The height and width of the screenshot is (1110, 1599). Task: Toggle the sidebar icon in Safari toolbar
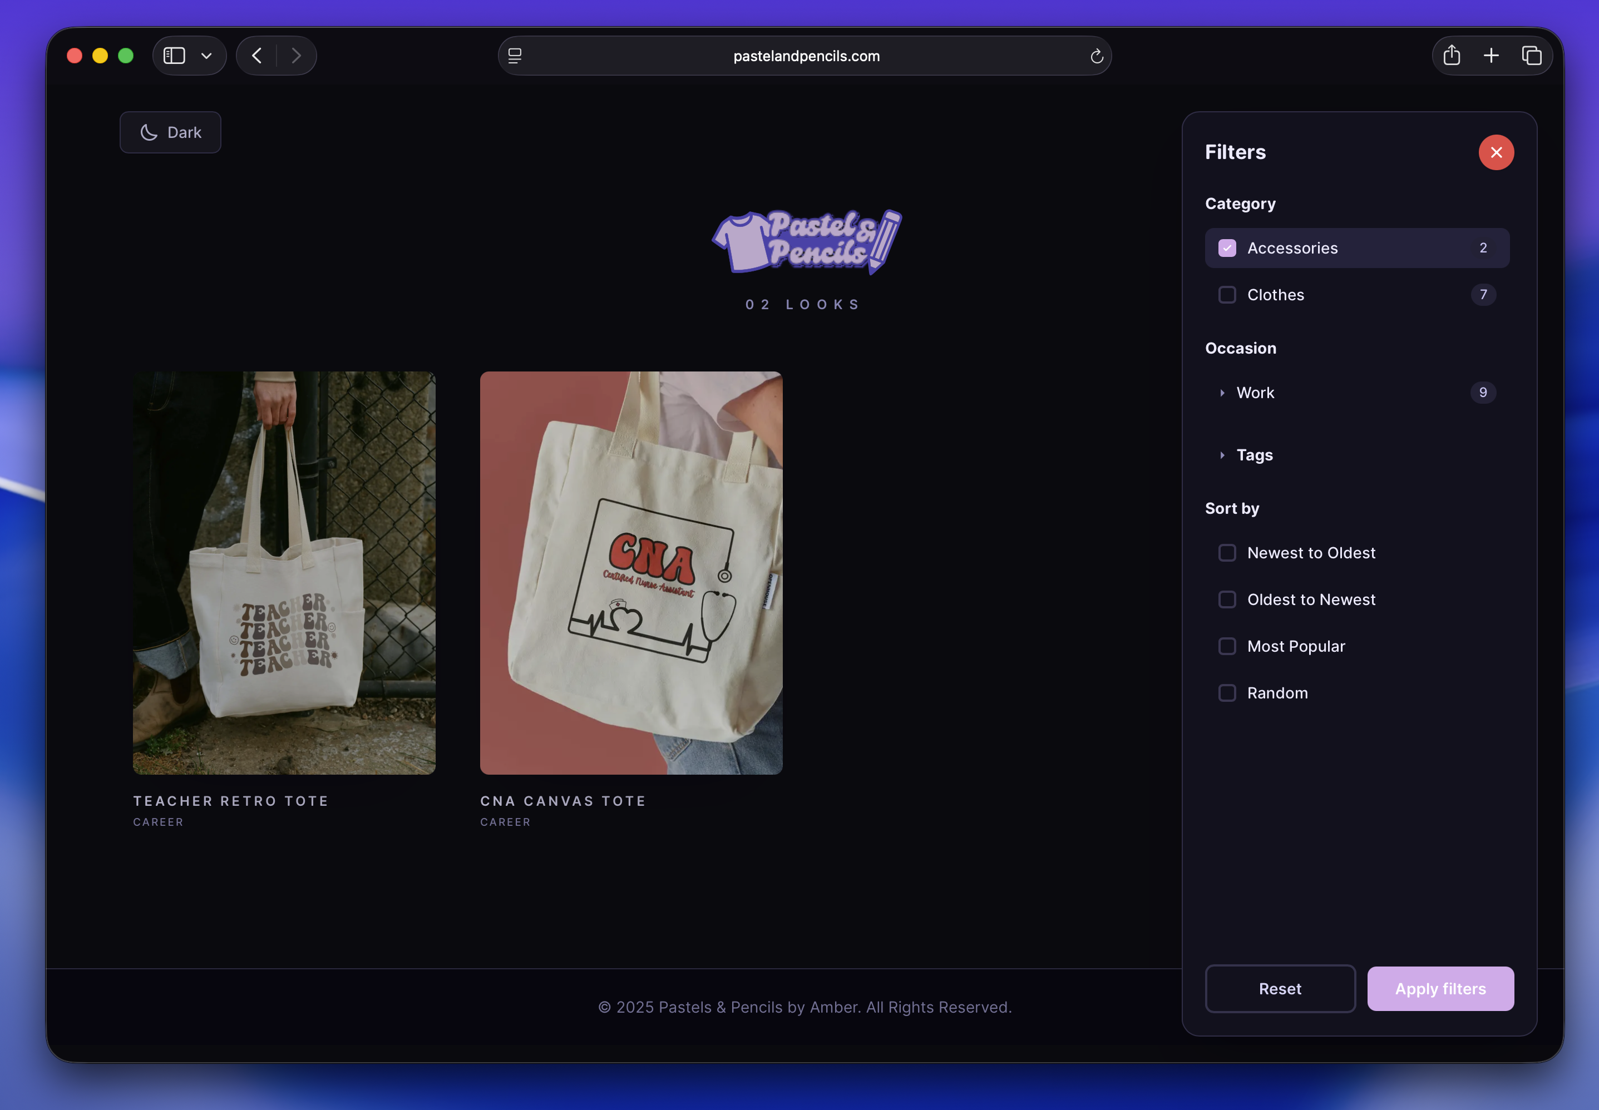tap(174, 56)
